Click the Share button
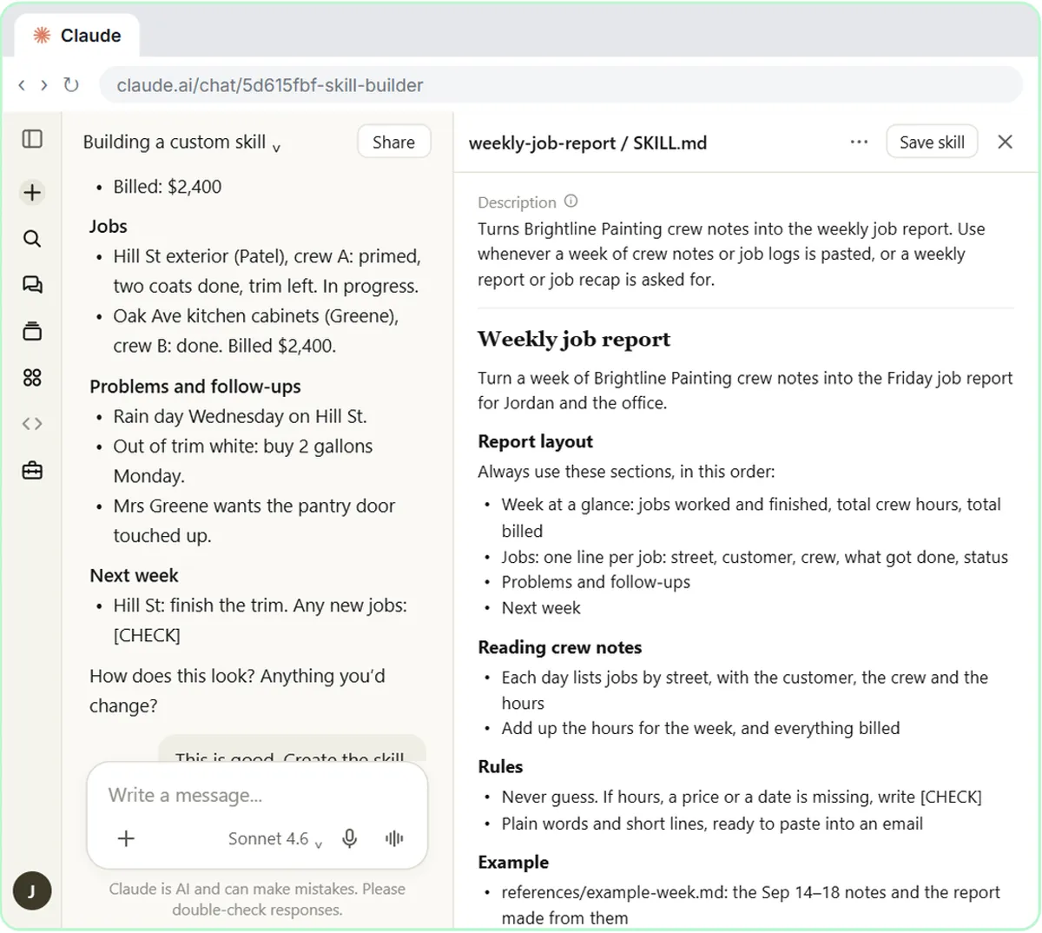 394,142
